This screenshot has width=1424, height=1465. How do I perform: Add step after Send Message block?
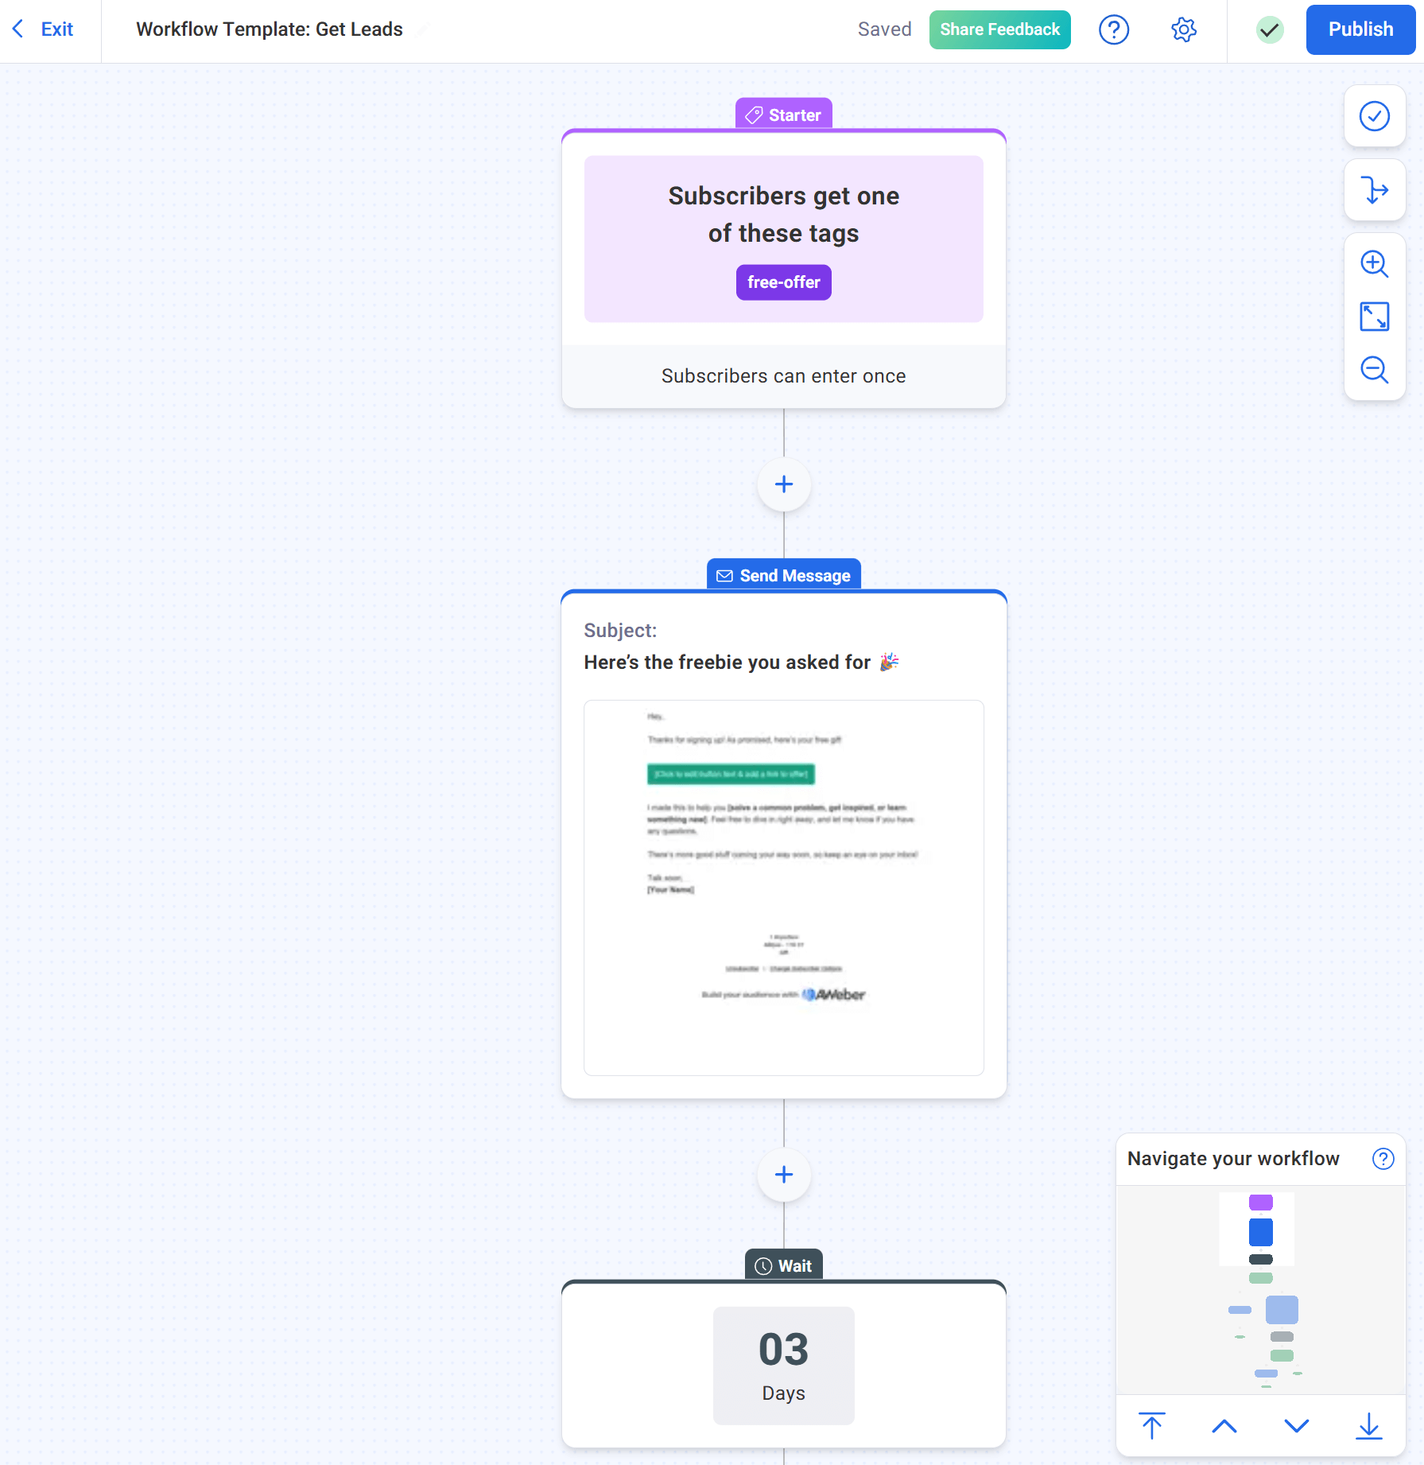click(x=784, y=1175)
